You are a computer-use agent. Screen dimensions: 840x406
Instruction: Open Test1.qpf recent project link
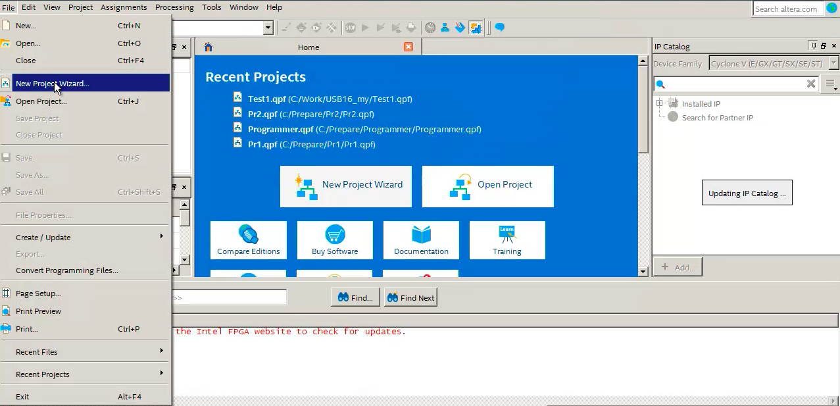tap(330, 99)
